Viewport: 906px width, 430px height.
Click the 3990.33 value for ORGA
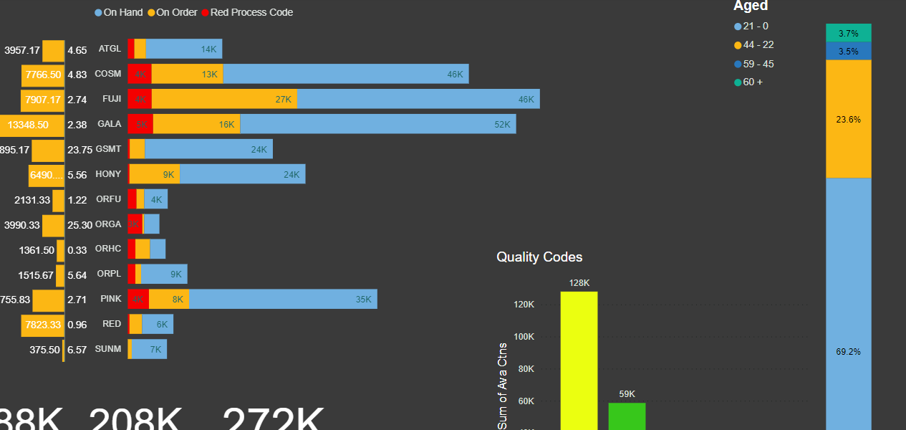coord(22,225)
